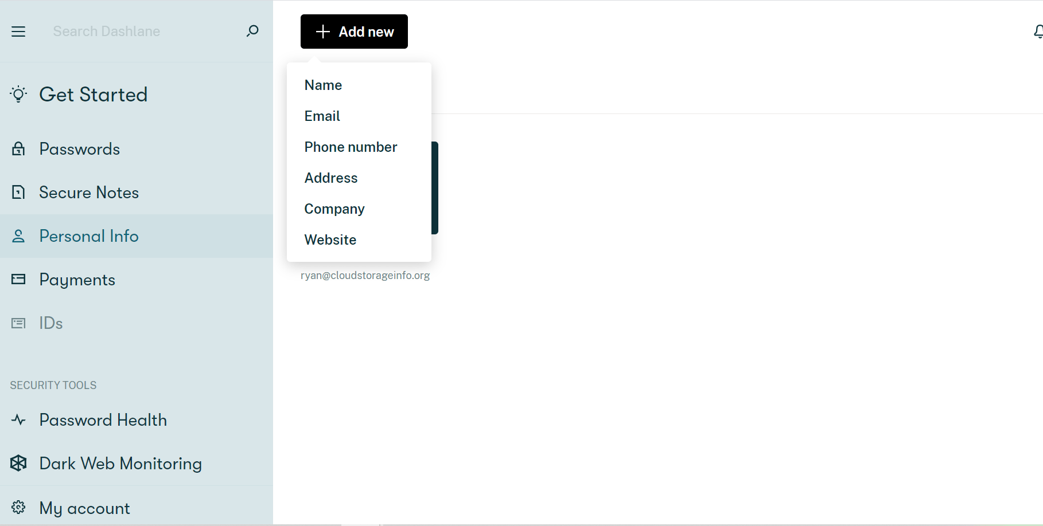Choose Phone number from the dropdown

tap(351, 147)
